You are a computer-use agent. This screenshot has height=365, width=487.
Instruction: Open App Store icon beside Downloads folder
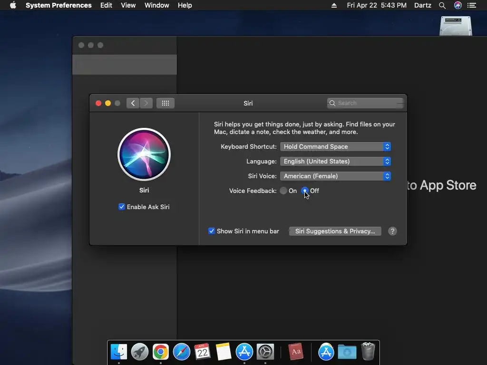tap(326, 352)
